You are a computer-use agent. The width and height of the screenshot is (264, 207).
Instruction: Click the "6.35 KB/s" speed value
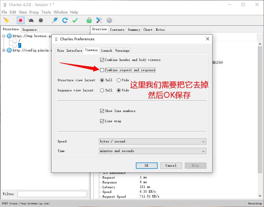pos(148,192)
